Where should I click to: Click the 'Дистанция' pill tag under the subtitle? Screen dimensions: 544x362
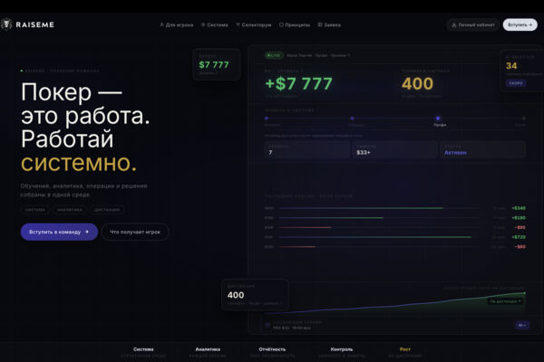tap(107, 210)
